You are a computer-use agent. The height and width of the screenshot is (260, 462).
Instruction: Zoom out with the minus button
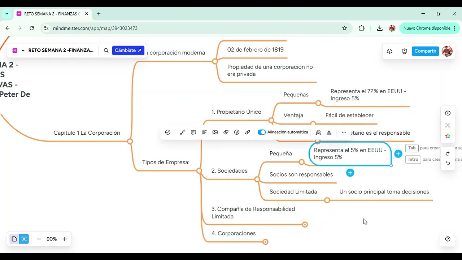39,239
